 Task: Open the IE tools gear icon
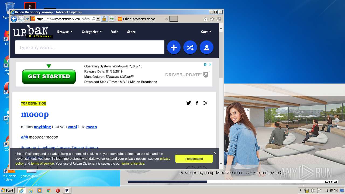click(219, 19)
